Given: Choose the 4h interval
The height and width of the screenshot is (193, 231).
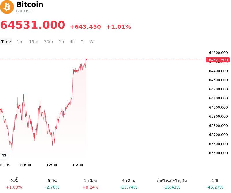Looking at the screenshot, I should pyautogui.click(x=72, y=42).
